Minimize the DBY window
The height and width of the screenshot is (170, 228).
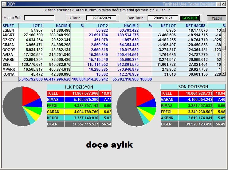218,4
